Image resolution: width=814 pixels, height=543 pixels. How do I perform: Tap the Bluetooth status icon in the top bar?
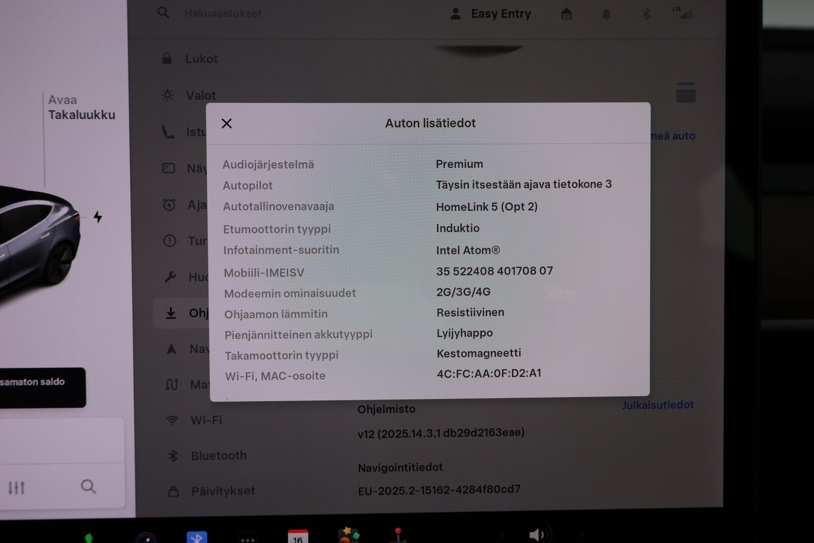click(646, 14)
